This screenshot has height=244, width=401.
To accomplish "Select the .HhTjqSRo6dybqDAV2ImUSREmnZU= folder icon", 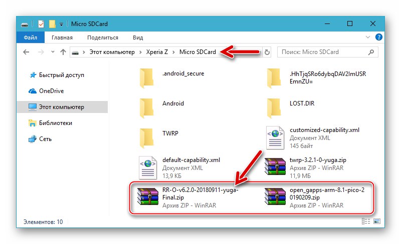I will tap(274, 78).
